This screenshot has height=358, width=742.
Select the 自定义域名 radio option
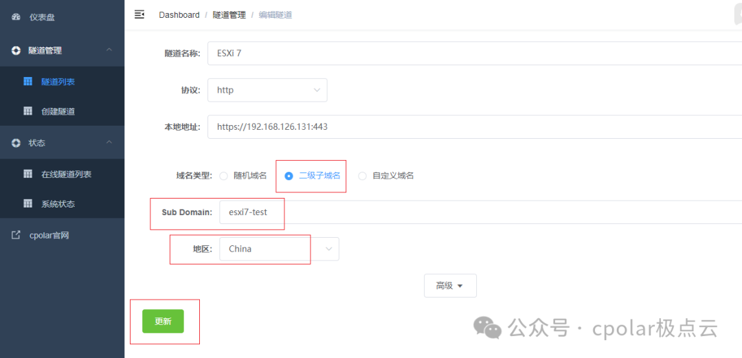(x=386, y=176)
